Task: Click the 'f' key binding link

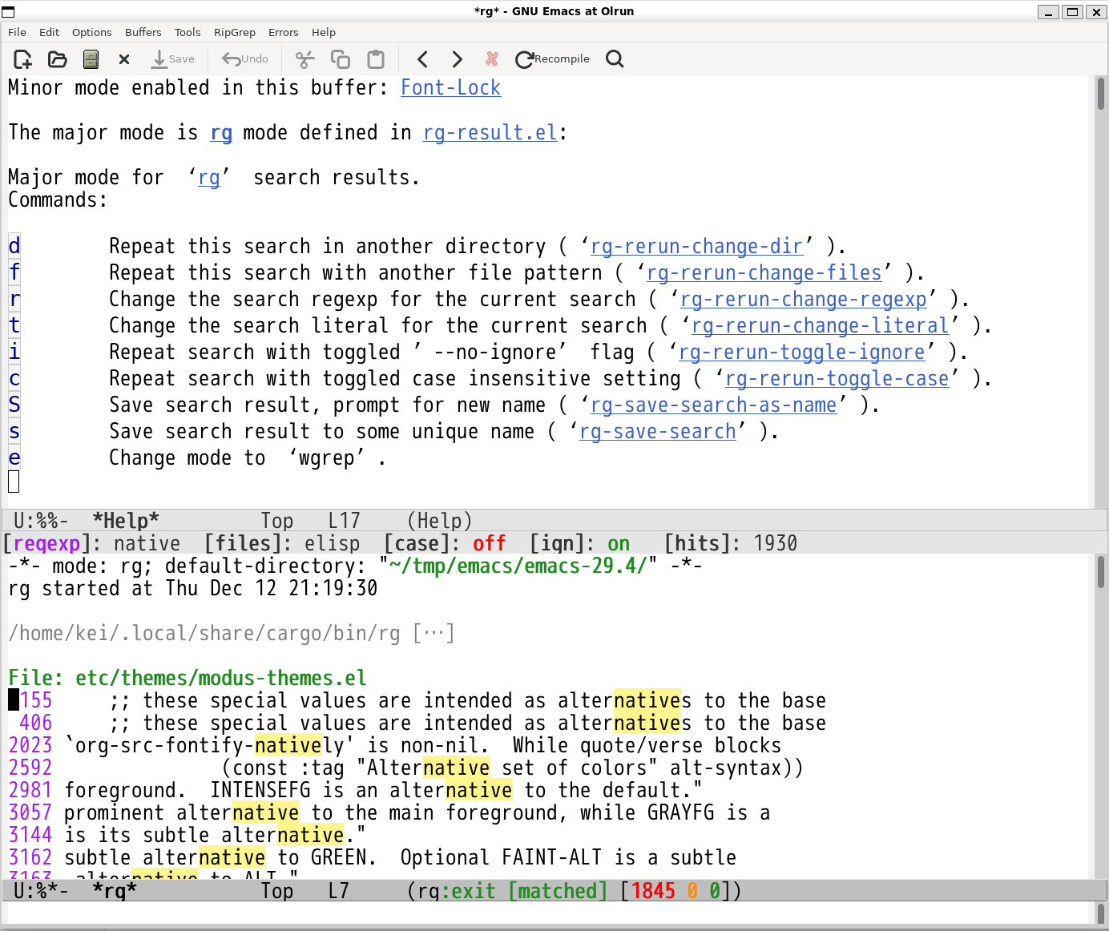Action: (14, 273)
